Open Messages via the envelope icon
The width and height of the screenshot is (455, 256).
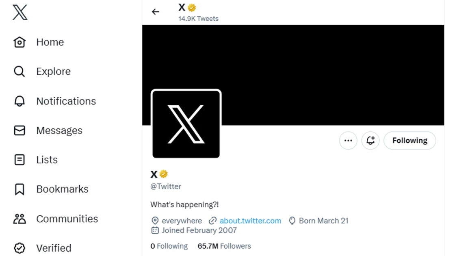point(19,130)
